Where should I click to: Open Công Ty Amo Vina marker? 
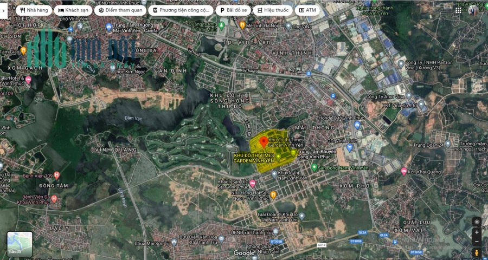tap(409, 95)
